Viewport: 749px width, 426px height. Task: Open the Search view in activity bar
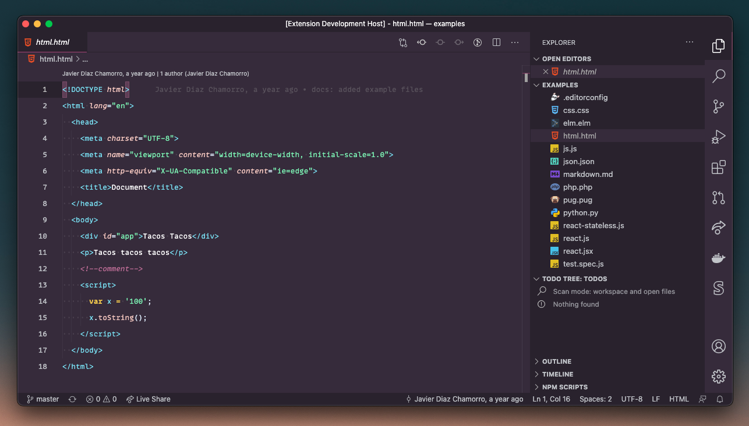pos(719,76)
